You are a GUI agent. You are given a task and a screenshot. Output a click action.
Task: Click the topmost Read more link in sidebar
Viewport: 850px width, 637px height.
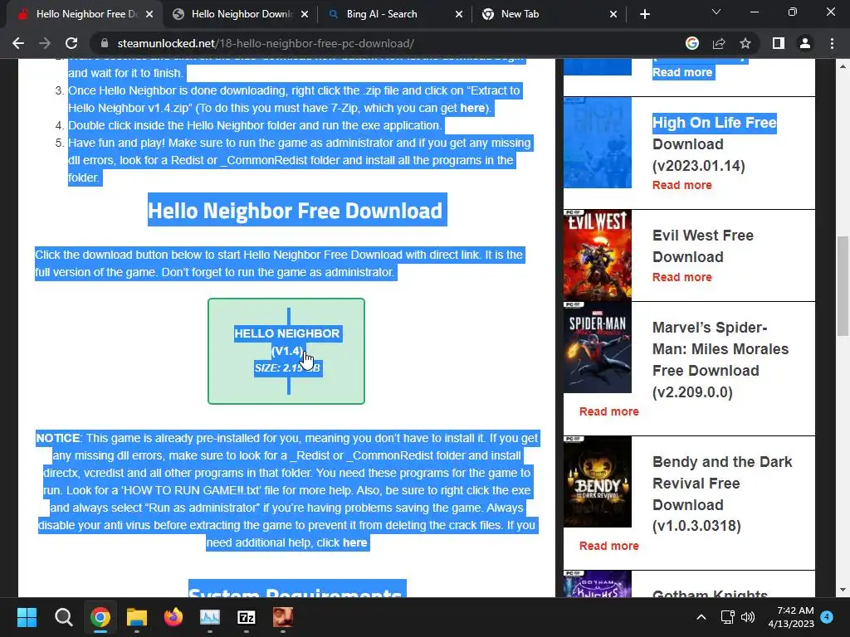(x=682, y=73)
